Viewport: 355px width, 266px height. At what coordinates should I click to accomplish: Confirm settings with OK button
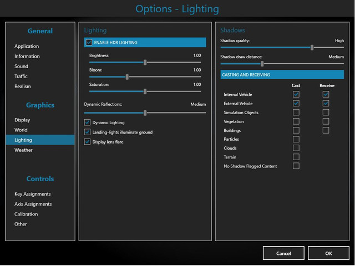pyautogui.click(x=328, y=253)
